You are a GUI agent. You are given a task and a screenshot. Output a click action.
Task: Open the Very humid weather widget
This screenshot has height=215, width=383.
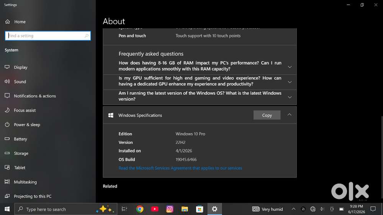(267, 209)
